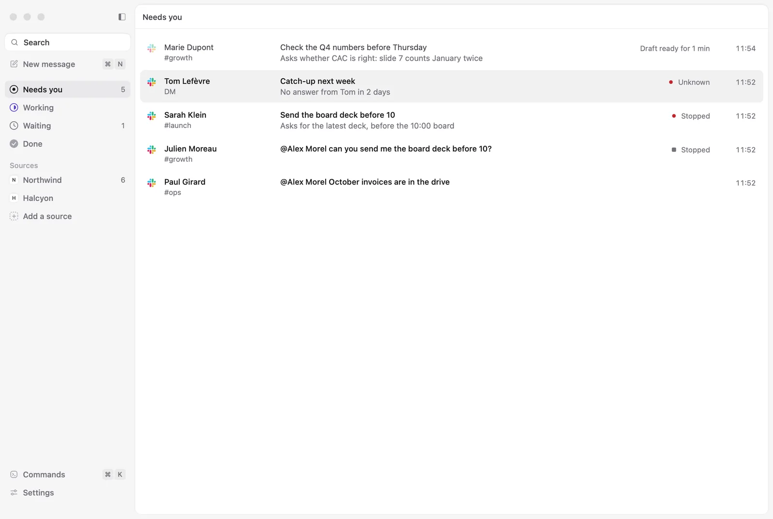Click the Halcyon H source badge
Viewport: 773px width, 519px height.
click(14, 198)
